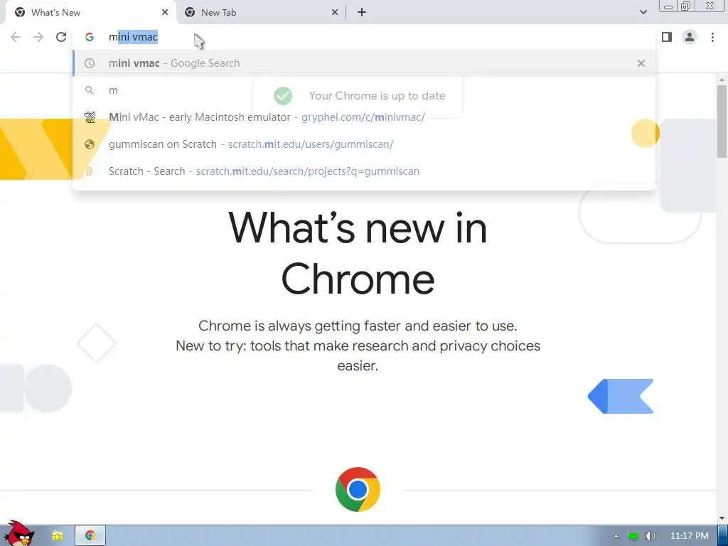Click the Mini vMac site favicon
Viewport: 728px width, 546px height.
point(90,117)
